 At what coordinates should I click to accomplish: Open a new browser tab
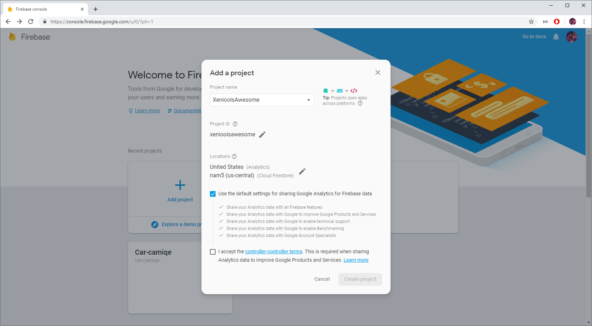96,9
